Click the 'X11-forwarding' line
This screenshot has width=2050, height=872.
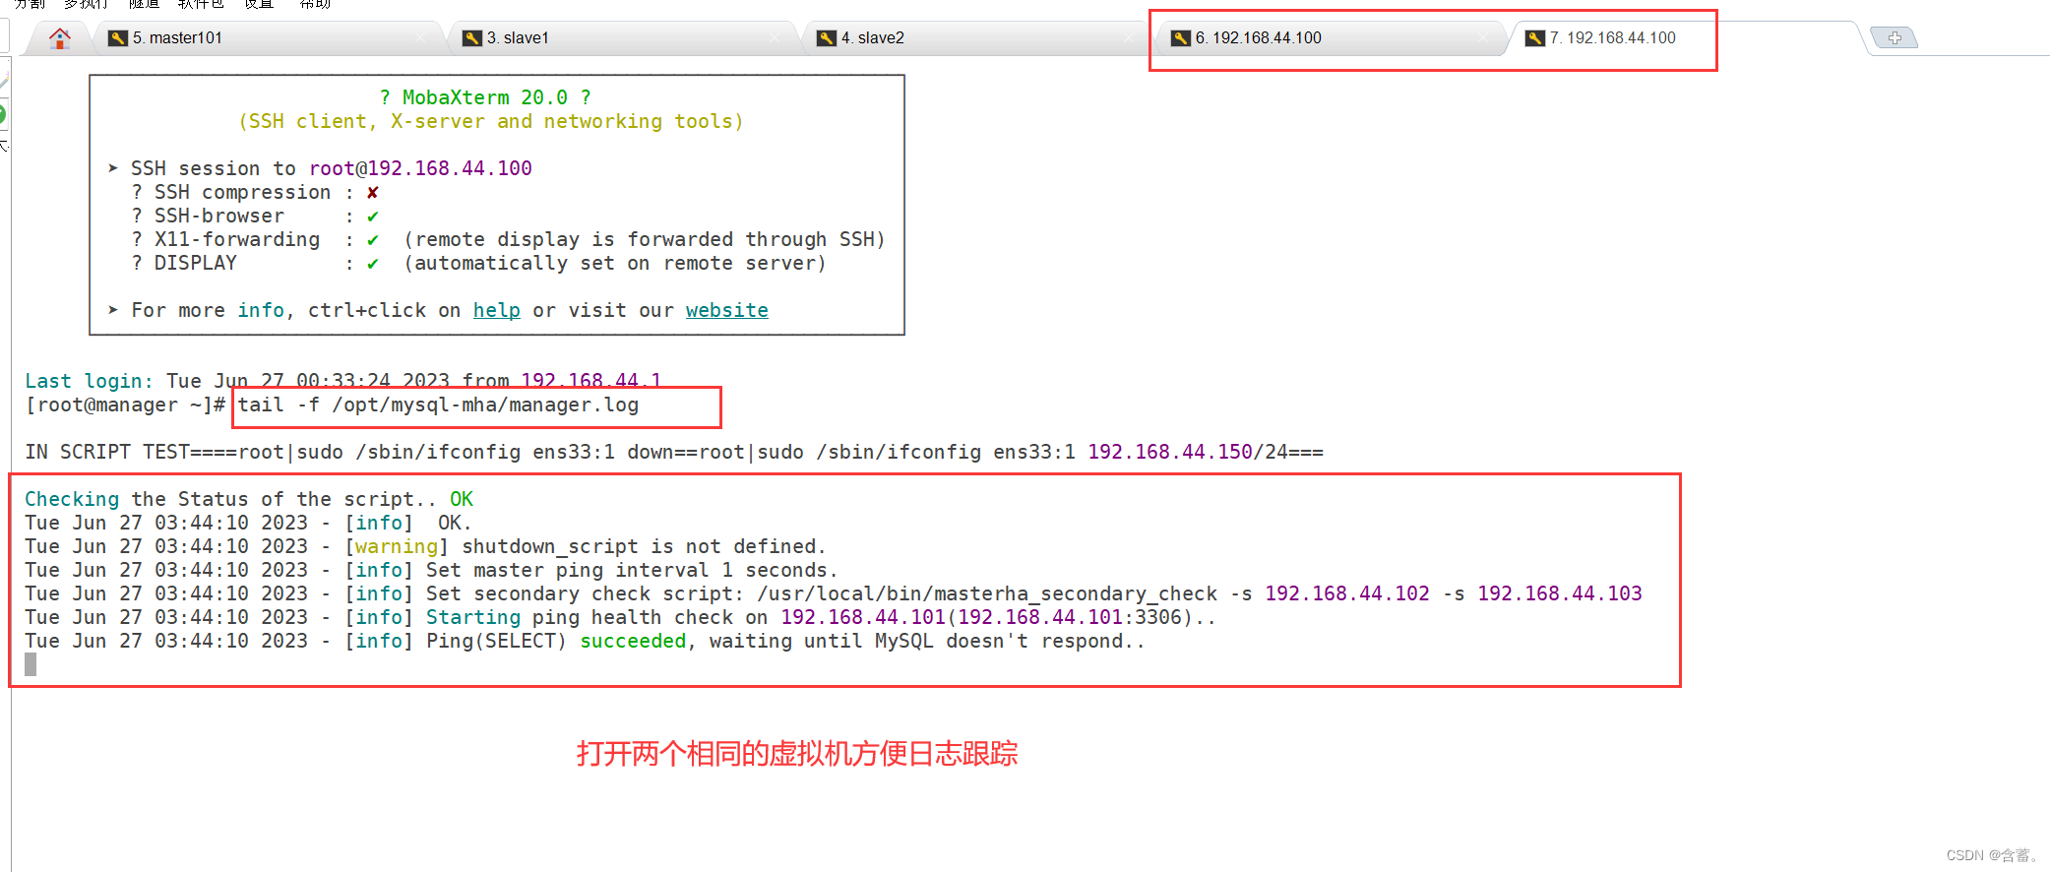click(509, 239)
